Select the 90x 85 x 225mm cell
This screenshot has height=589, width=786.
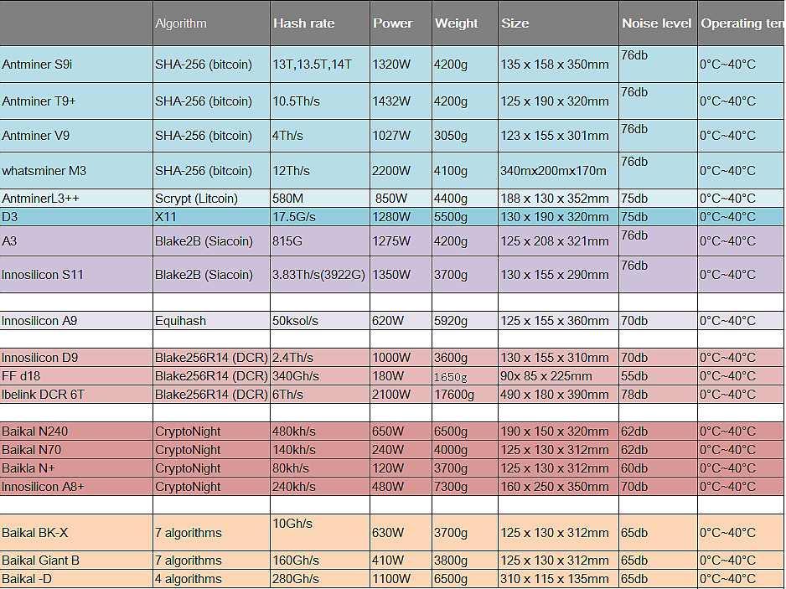coord(558,376)
